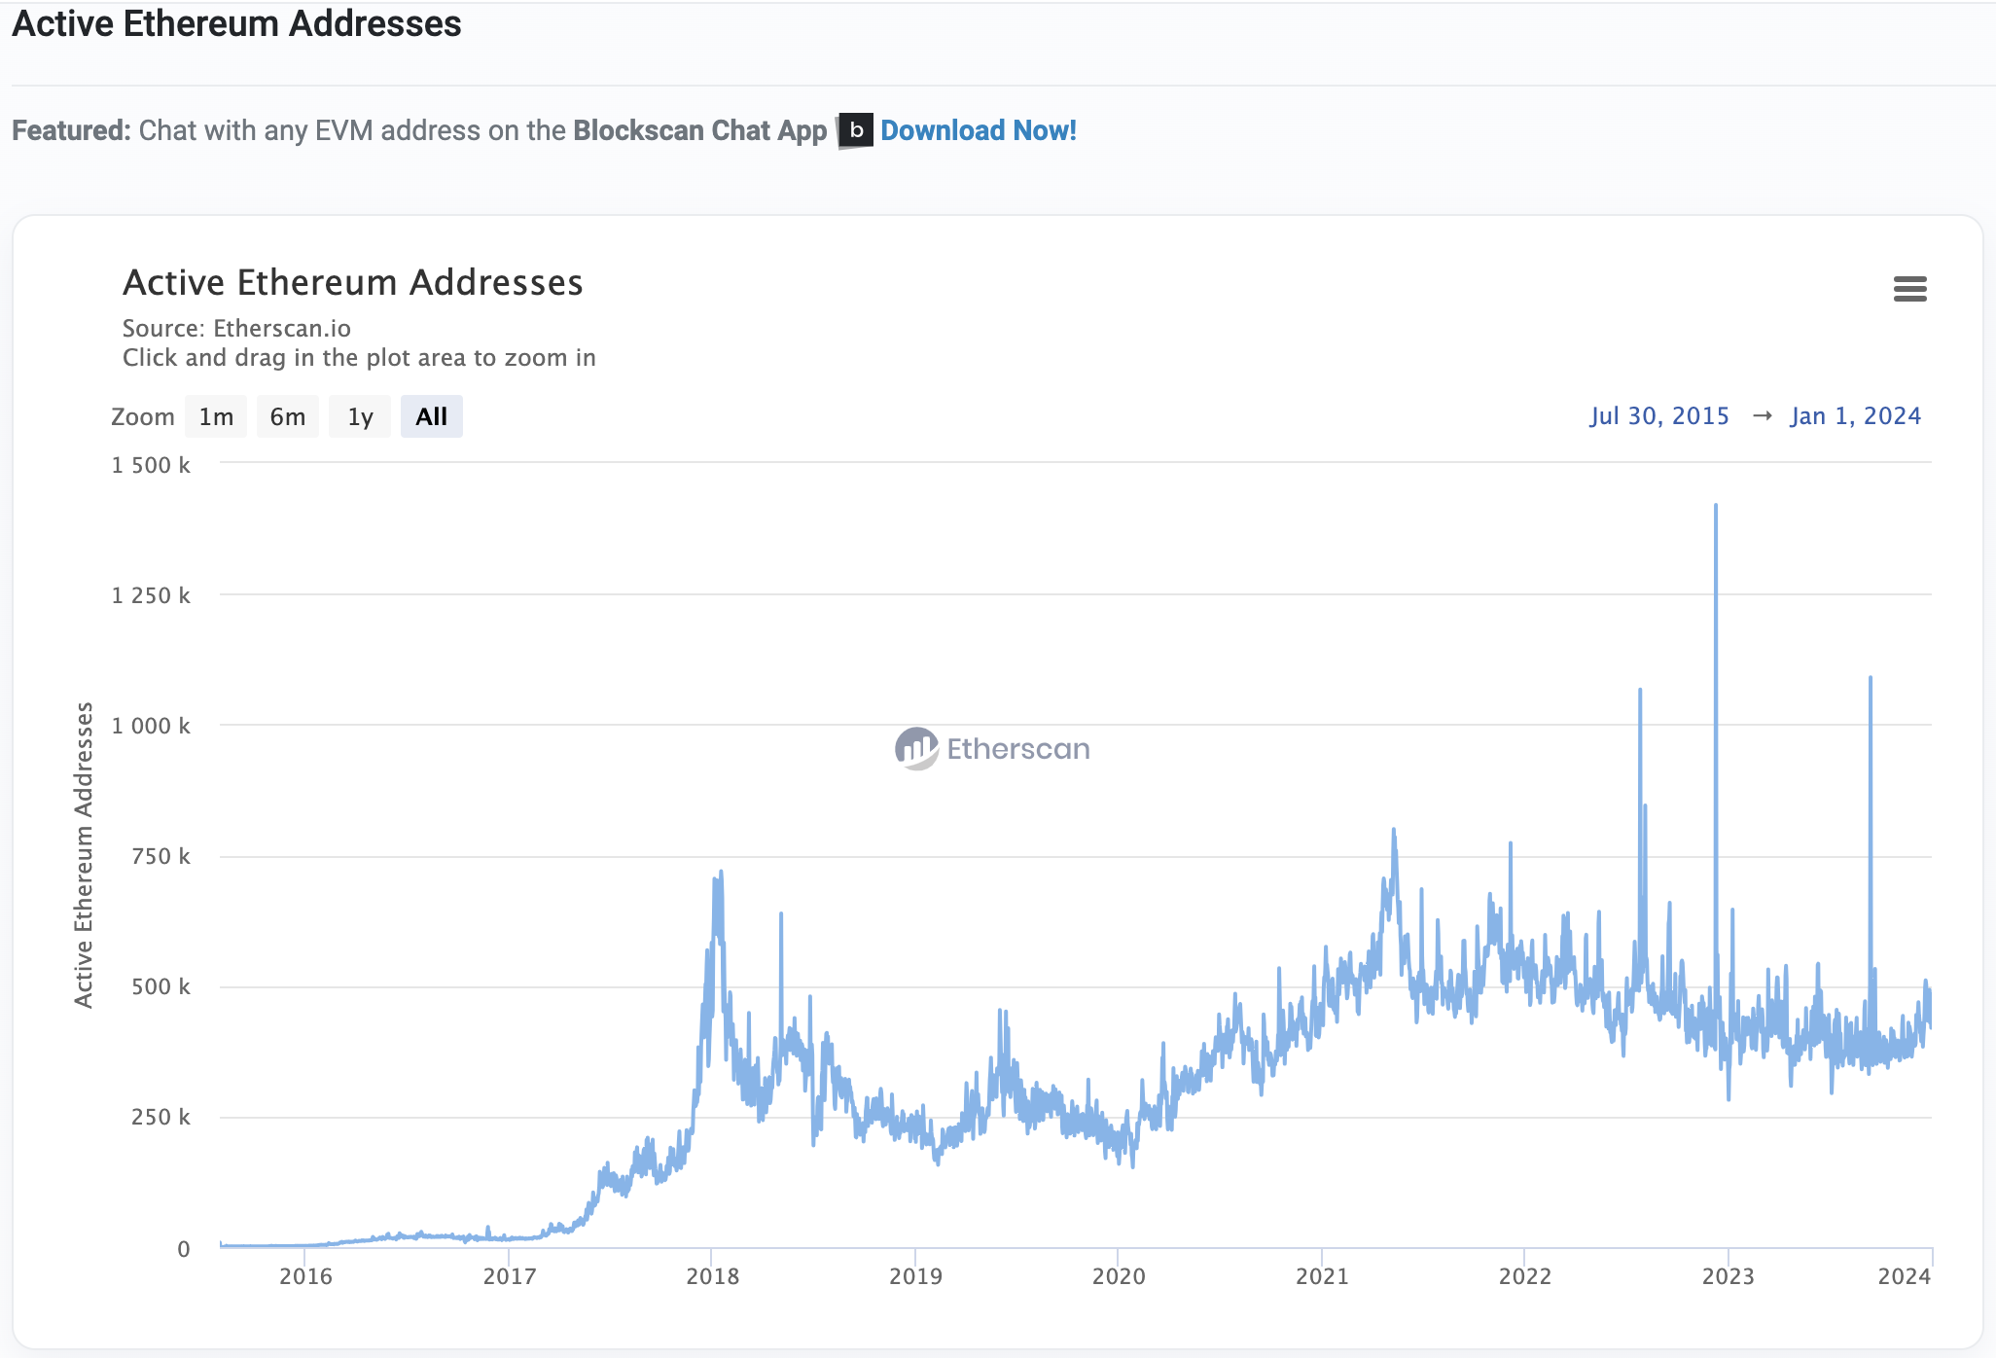Click the 2021 label on x-axis

(1322, 1276)
